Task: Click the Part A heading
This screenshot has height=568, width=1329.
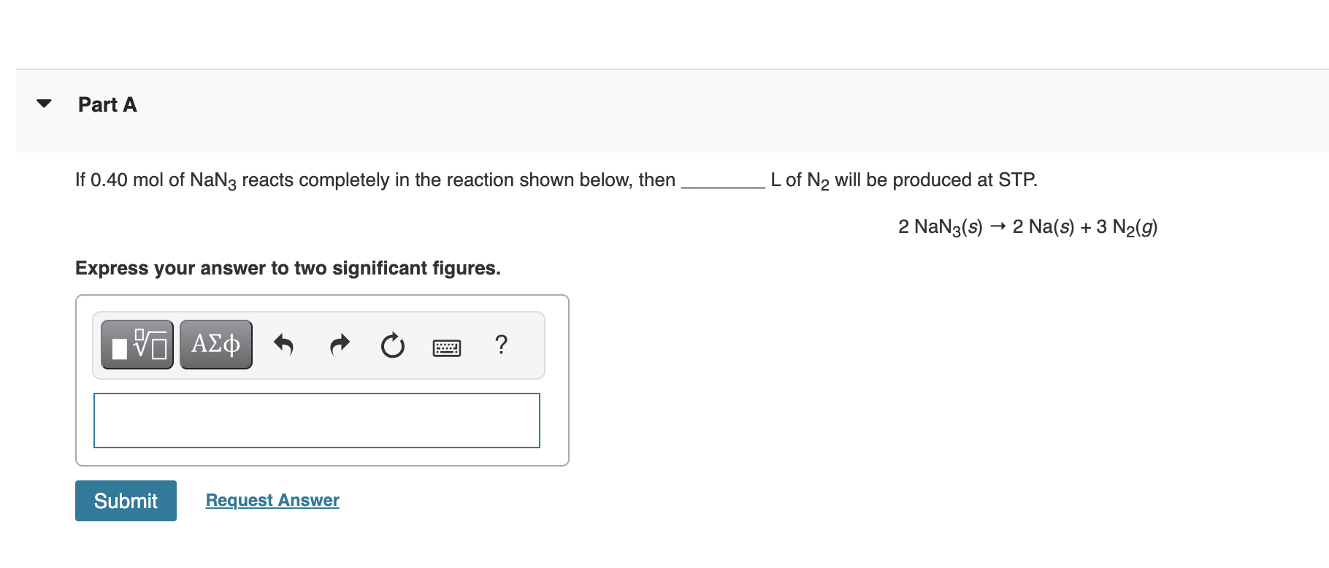Action: pos(107,104)
